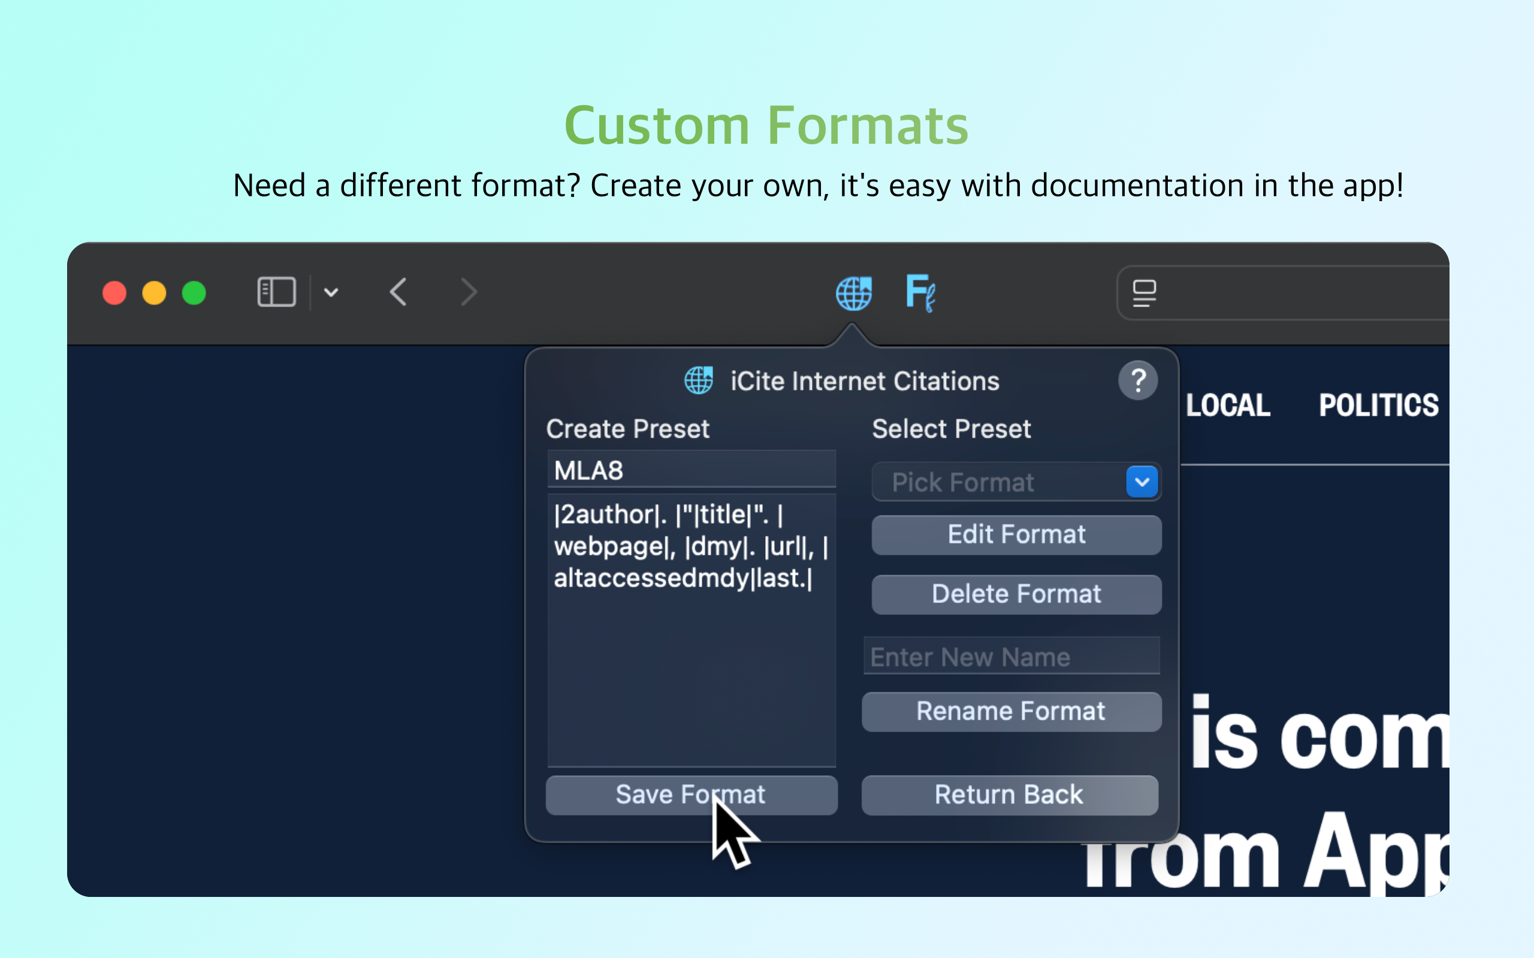Open the iCite globe extension in toolbar

(x=853, y=293)
